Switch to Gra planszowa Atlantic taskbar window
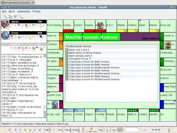The height and width of the screenshot is (133, 177). click(x=18, y=2)
